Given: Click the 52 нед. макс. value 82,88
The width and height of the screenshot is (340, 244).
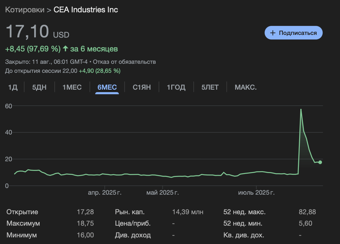Looking at the screenshot, I should pyautogui.click(x=307, y=212).
